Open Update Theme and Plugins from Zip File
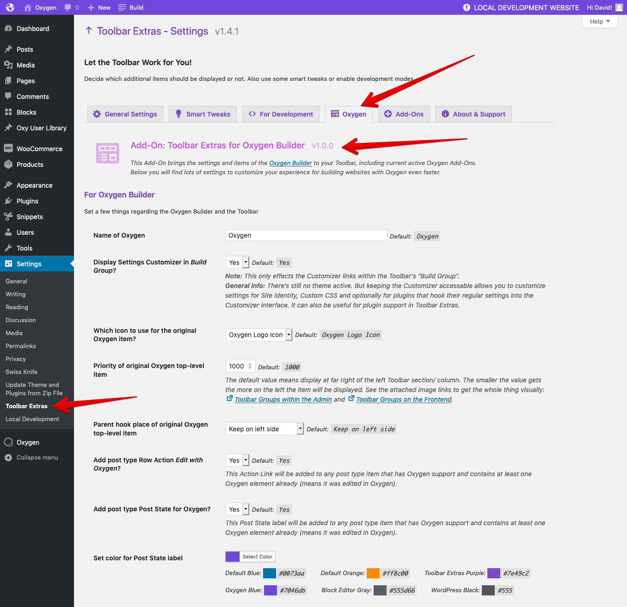Viewport: 627px width, 607px height. click(34, 389)
